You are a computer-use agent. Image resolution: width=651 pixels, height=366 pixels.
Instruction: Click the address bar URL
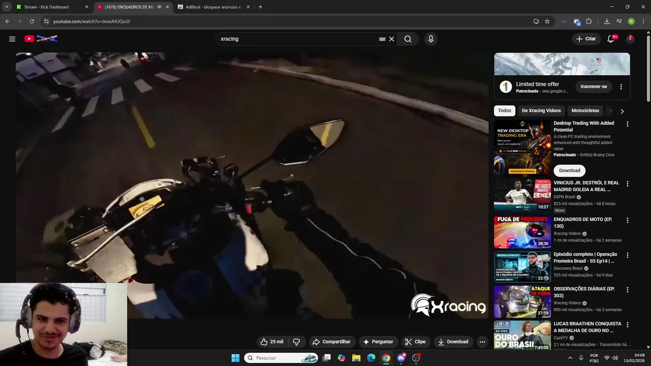pos(92,21)
